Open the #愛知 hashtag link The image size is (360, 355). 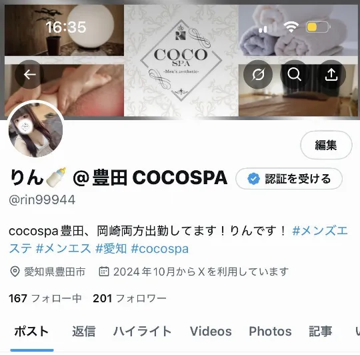pyautogui.click(x=111, y=249)
